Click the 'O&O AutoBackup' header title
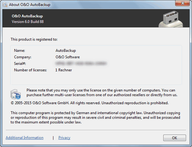This screenshot has width=192, height=147. coord(27,16)
